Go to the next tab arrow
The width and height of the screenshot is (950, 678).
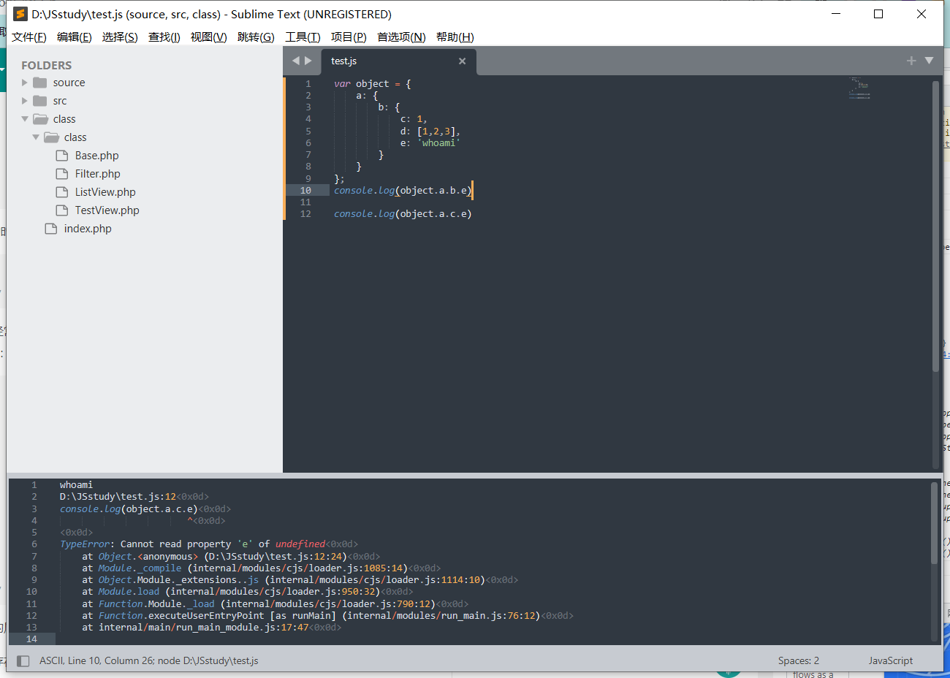(308, 61)
